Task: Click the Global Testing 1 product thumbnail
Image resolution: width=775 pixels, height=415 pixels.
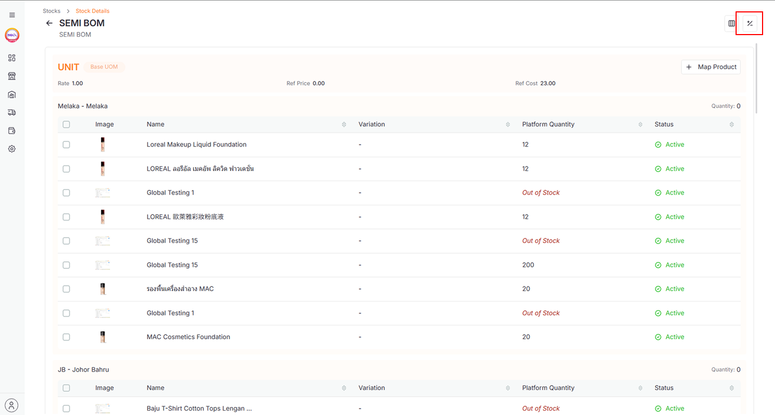Action: click(x=103, y=193)
